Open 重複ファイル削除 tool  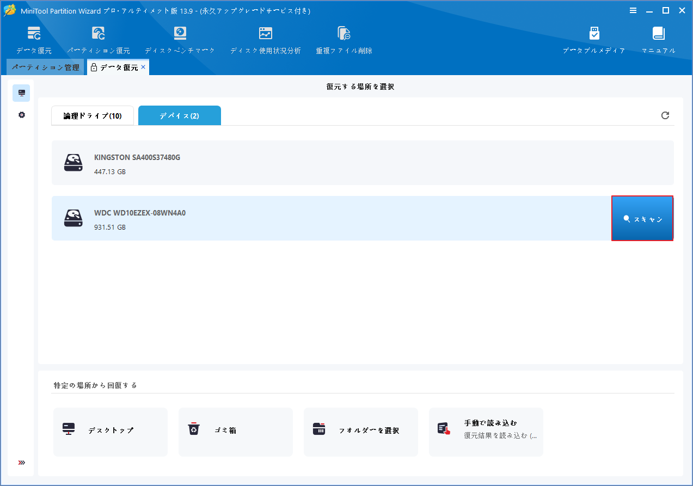344,40
